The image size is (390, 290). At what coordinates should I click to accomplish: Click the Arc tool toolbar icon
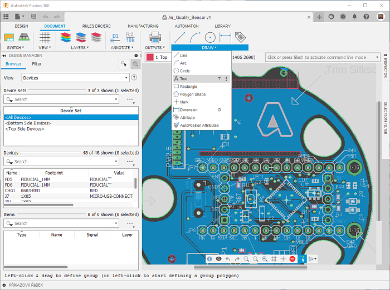(194, 37)
